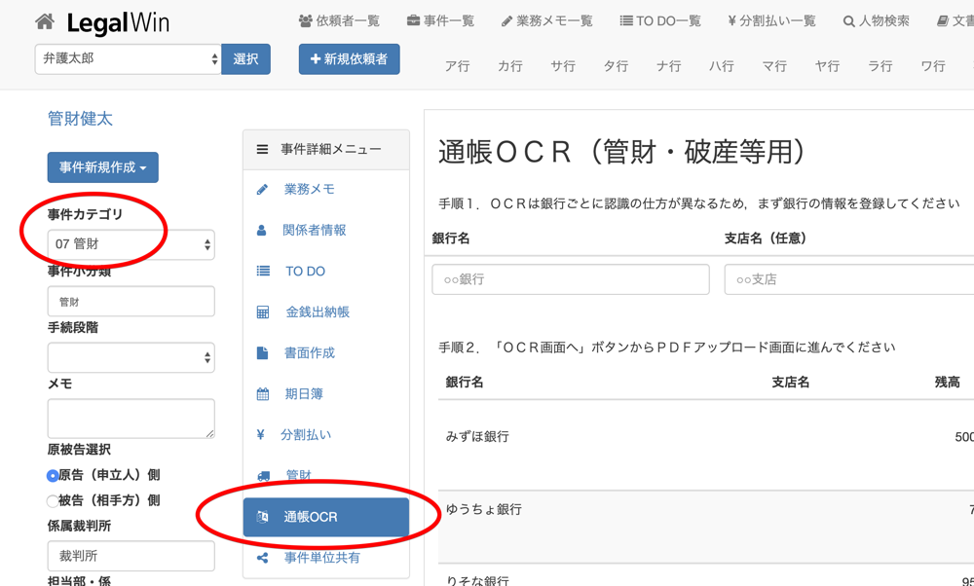Select the 原告（申立人）側 radio button
This screenshot has height=586, width=974.
53,476
